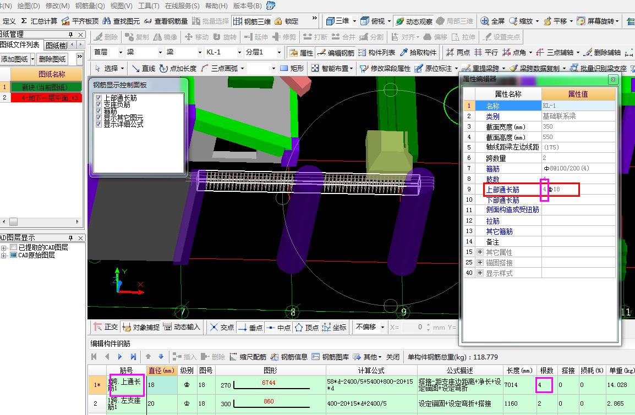Open 编辑钢筋 edit rebar tool
Image resolution: width=635 pixels, height=415 pixels.
336,53
